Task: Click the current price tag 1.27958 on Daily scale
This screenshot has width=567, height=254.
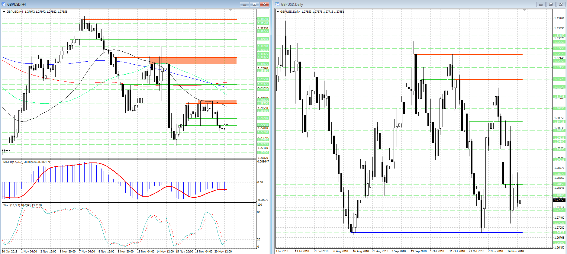Action: (559, 200)
